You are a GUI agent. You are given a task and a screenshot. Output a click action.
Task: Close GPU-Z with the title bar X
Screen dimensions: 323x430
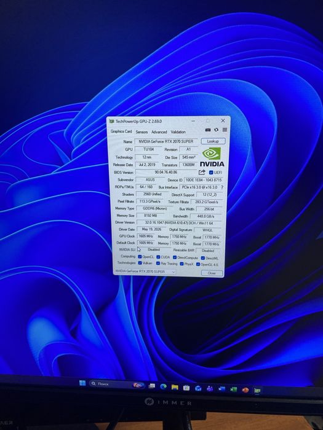click(223, 120)
